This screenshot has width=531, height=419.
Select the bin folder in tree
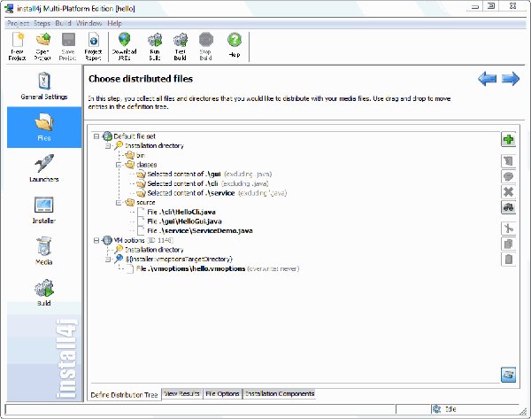(135, 155)
